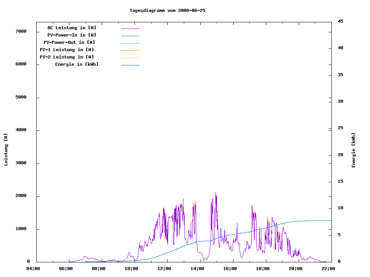Screen dimensions: 370x277
Task: Select the 14:00 time label on x-axis
Action: click(197, 269)
